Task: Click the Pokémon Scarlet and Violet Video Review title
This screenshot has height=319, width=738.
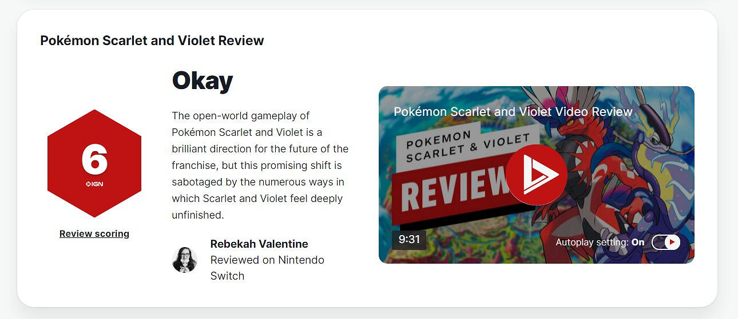Action: point(513,111)
